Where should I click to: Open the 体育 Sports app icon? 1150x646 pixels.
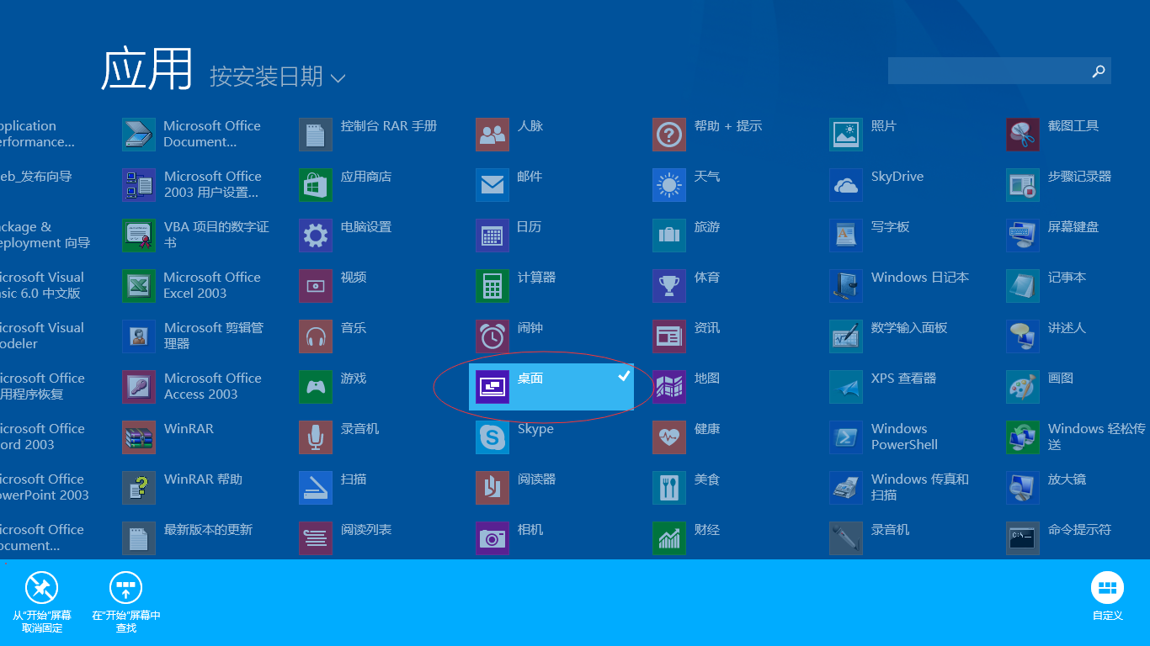tap(669, 286)
